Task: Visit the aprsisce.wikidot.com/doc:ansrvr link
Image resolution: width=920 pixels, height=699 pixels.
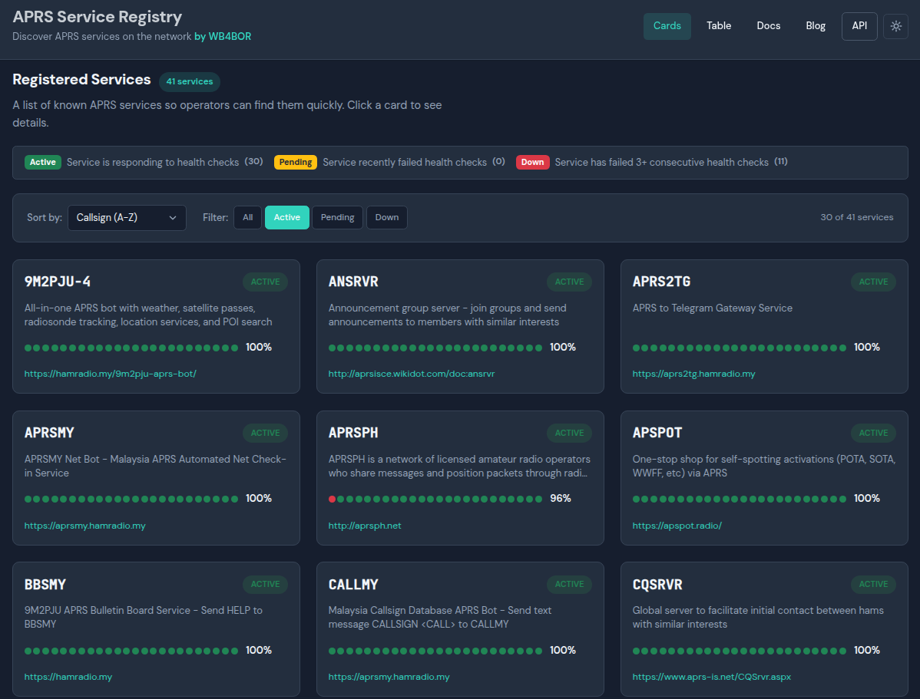Action: click(x=412, y=374)
